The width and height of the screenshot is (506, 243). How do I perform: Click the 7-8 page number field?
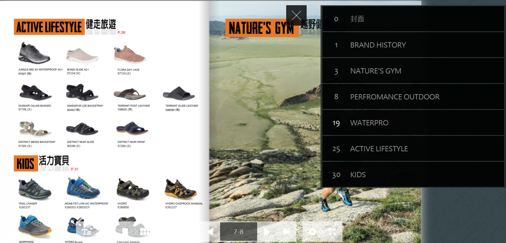[x=238, y=232]
